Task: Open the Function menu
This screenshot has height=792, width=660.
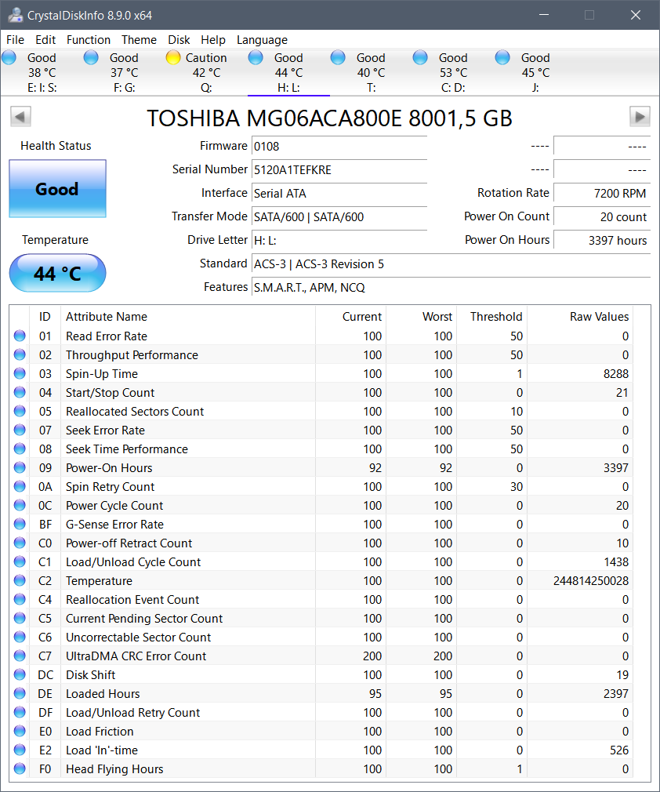Action: click(89, 40)
